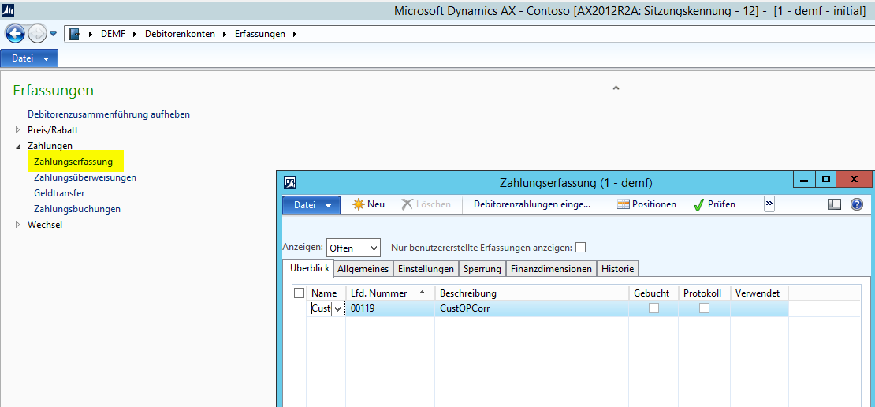
Task: Tick the Protokoll checkbox for CustOPCorr
Action: [704, 308]
